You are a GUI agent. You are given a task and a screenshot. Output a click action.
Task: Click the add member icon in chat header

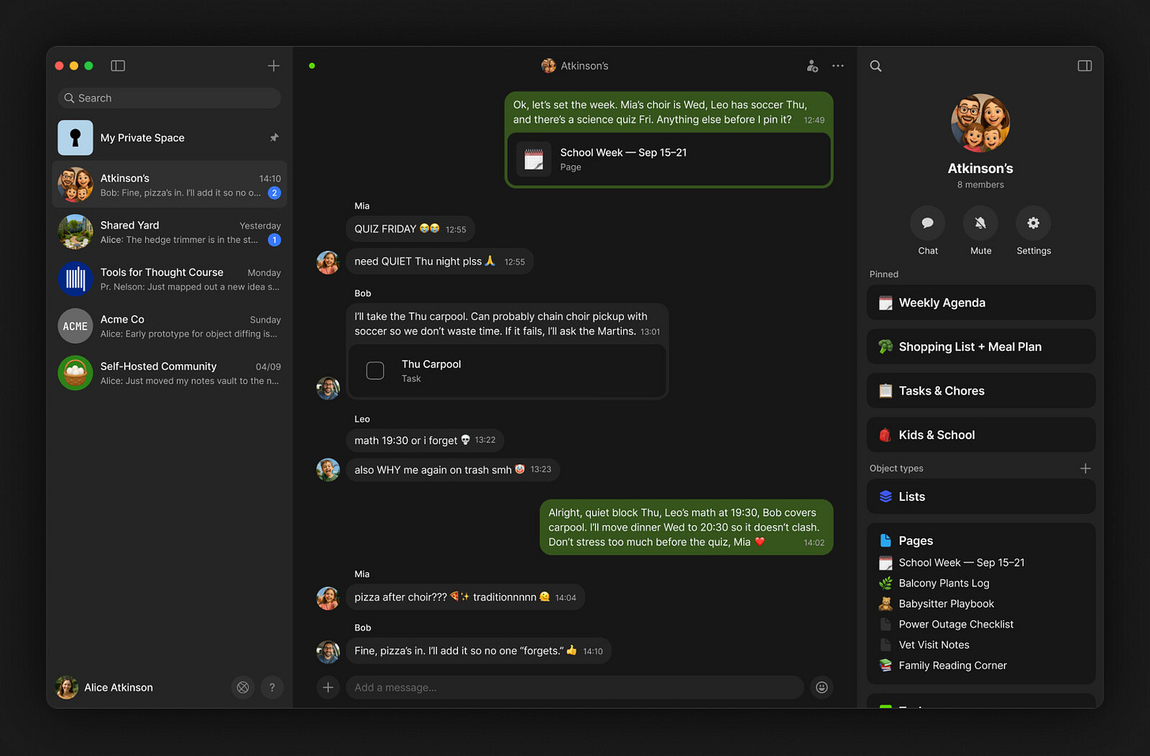tap(812, 66)
